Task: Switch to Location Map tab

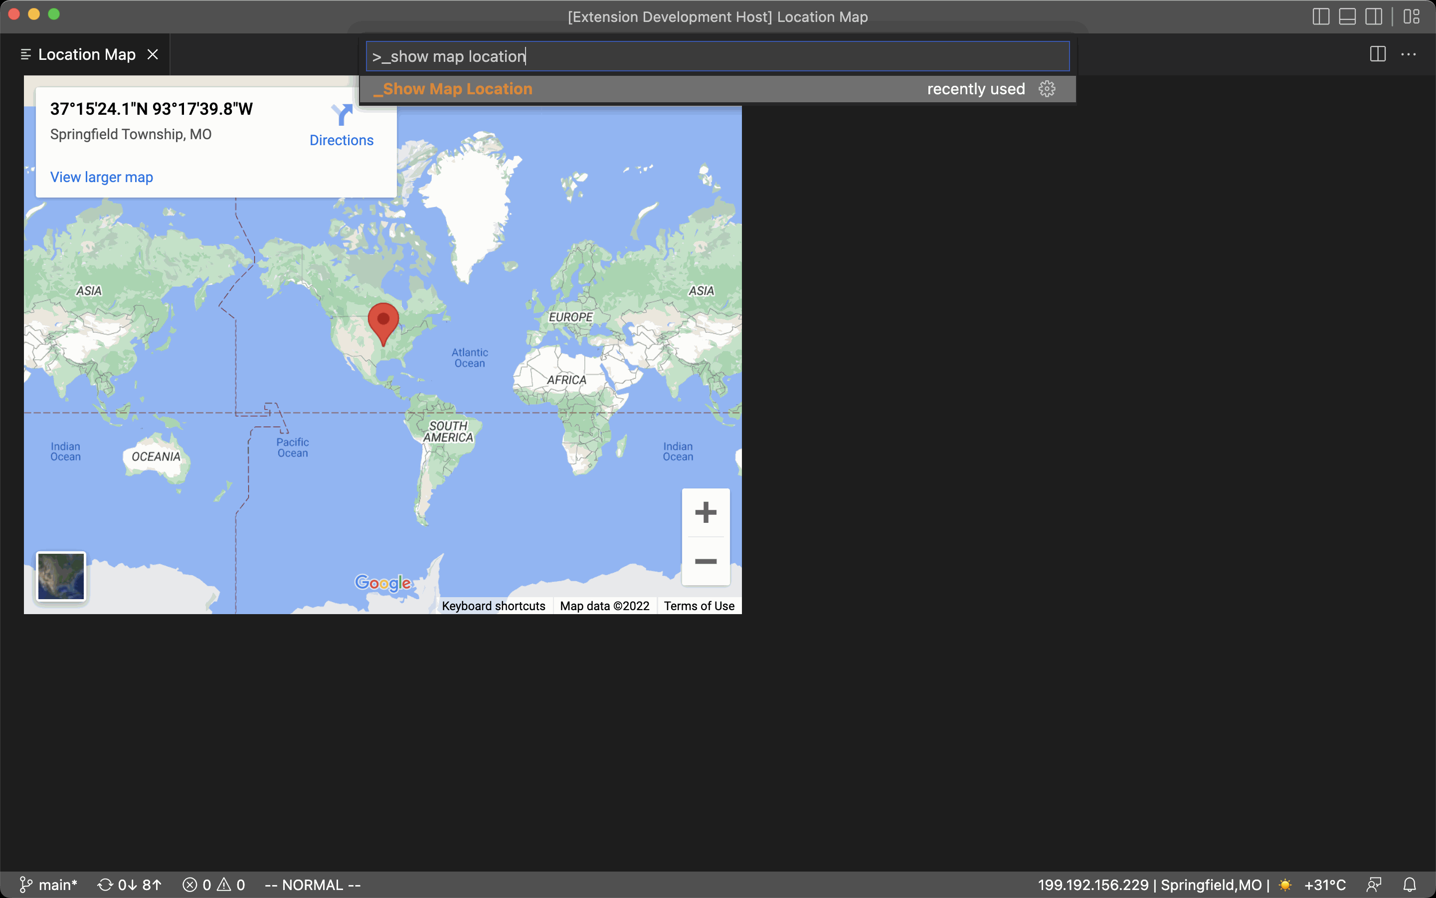Action: click(x=87, y=55)
